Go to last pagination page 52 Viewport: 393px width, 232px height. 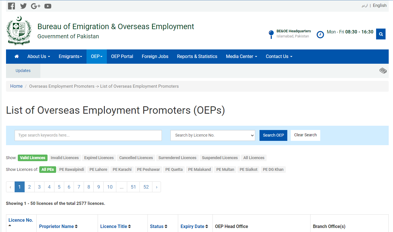point(146,187)
